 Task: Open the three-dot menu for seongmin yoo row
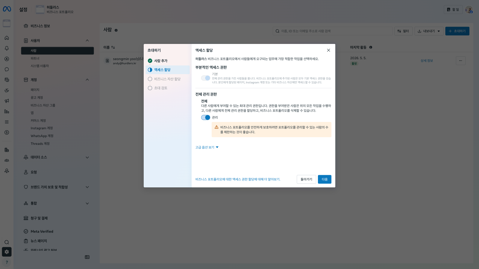click(x=460, y=61)
